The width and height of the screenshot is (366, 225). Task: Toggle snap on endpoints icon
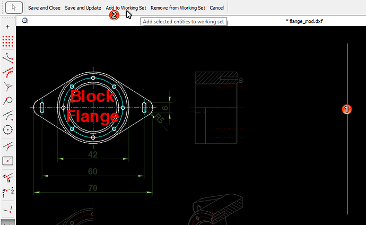8,58
